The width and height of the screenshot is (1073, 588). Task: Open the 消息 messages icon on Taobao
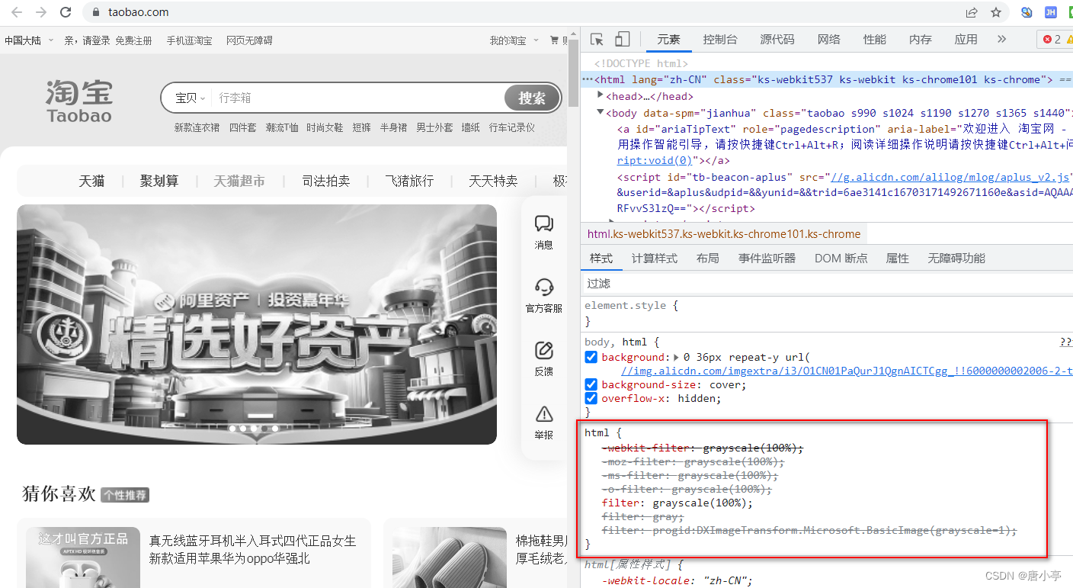coord(543,229)
